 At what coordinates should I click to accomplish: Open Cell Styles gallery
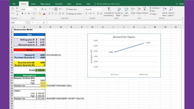(126, 12)
